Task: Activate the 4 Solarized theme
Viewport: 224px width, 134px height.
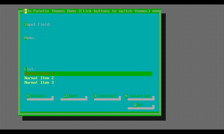Action: tap(139, 96)
